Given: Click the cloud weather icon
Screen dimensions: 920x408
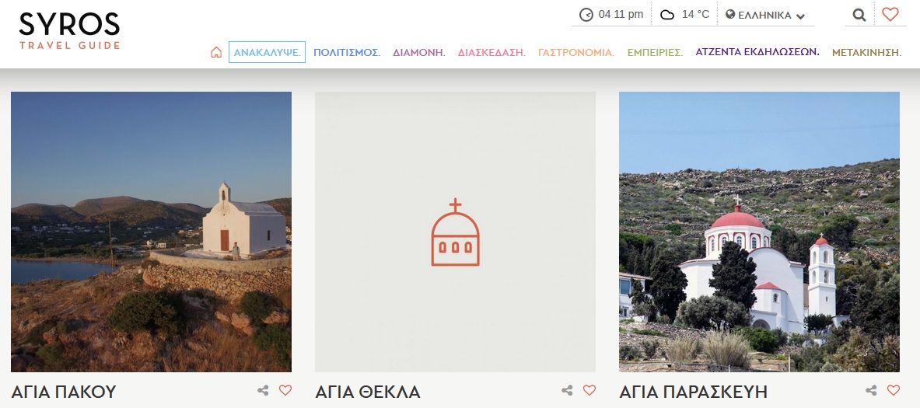Looking at the screenshot, I should pos(667,15).
